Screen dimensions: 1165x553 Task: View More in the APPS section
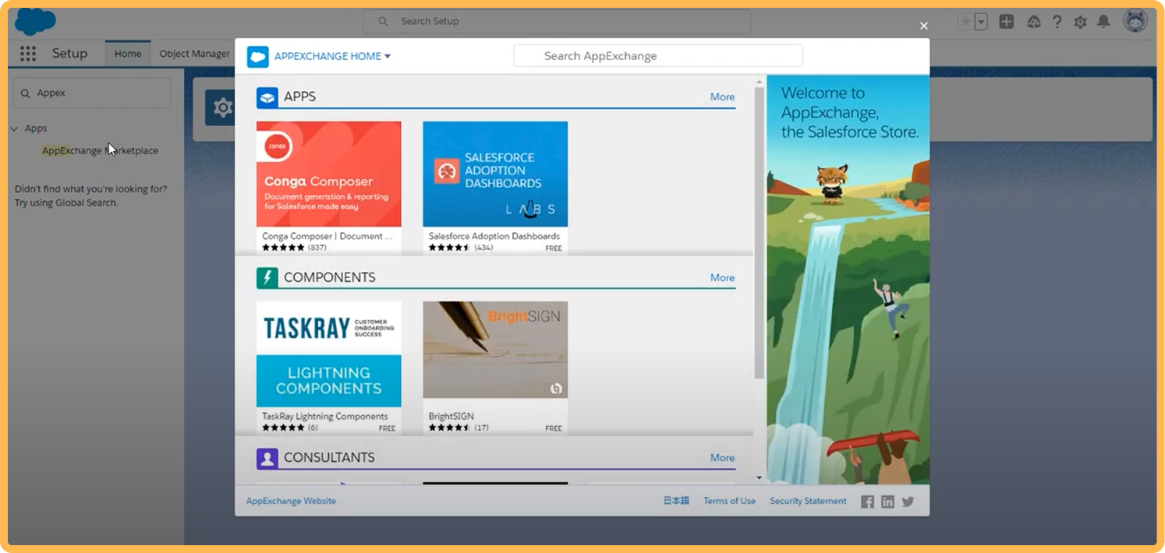pos(722,97)
